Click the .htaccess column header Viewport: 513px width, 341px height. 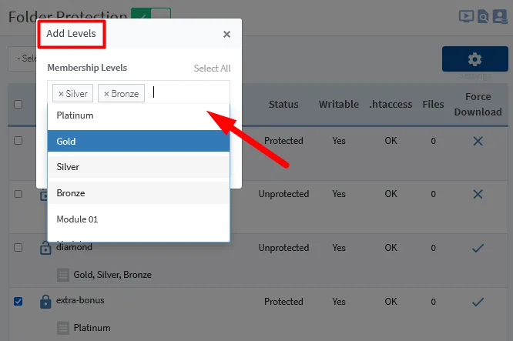391,104
